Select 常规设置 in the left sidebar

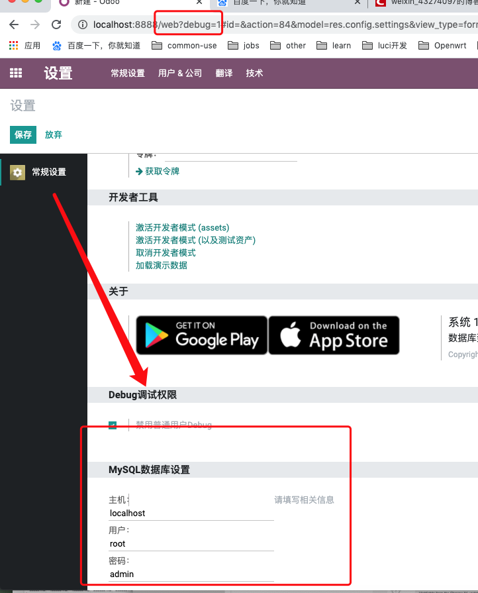click(x=44, y=172)
